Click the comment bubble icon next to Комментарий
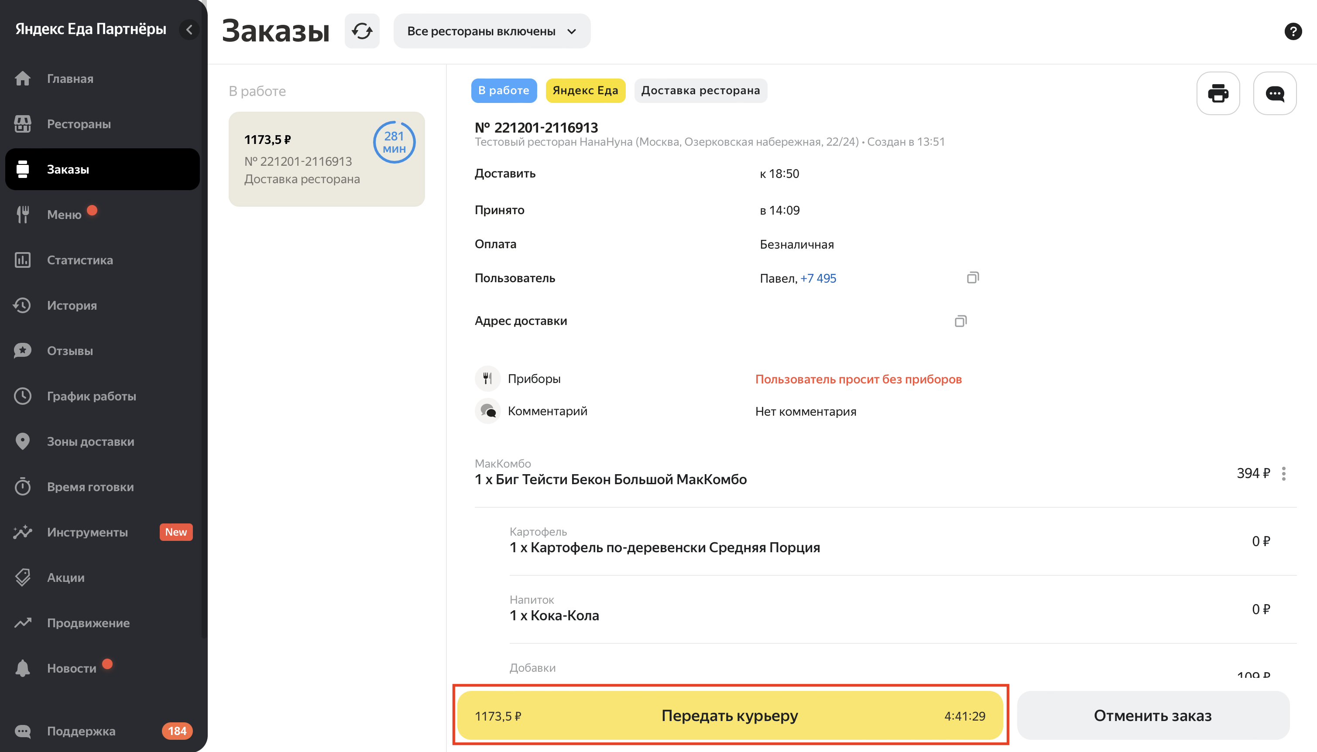Viewport: 1317px width, 752px height. click(487, 410)
